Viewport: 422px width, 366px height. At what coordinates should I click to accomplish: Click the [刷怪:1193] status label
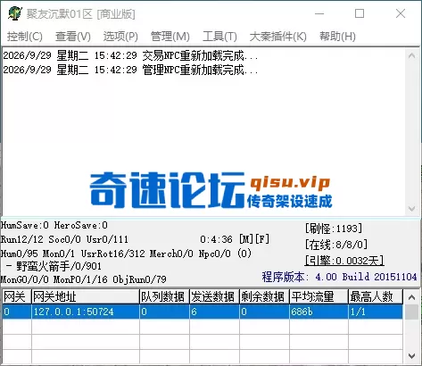334,229
